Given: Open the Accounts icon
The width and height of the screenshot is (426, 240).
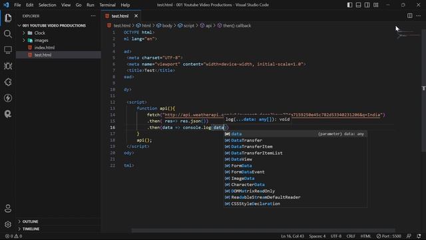Looking at the screenshot, I should click(8, 209).
